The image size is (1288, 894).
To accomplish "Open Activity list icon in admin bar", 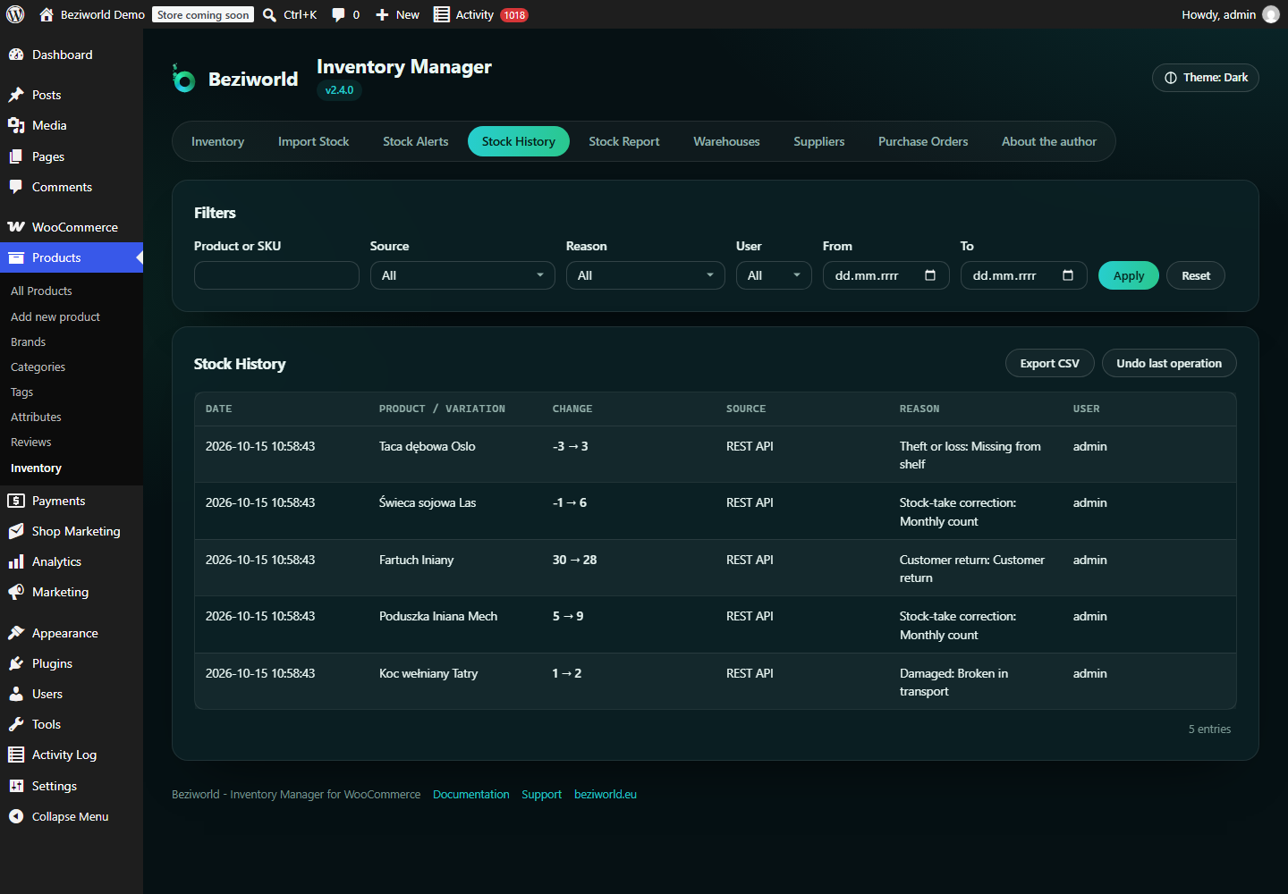I will pos(442,14).
